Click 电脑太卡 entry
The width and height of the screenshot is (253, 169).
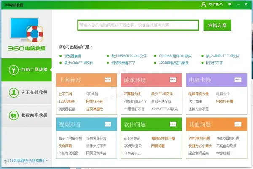pyautogui.click(x=223, y=94)
